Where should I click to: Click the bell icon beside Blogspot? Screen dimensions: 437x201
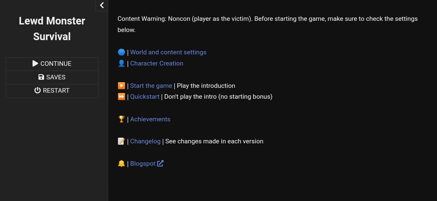coord(121,164)
